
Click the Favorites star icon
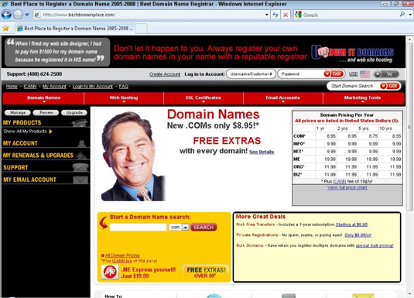pyautogui.click(x=5, y=28)
